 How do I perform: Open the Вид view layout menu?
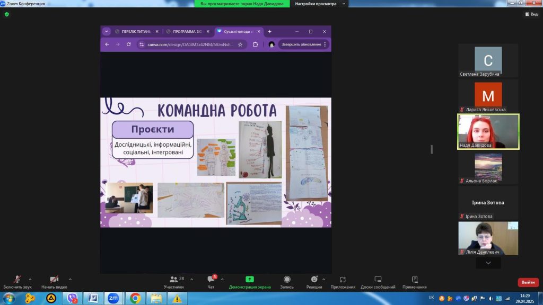(531, 14)
